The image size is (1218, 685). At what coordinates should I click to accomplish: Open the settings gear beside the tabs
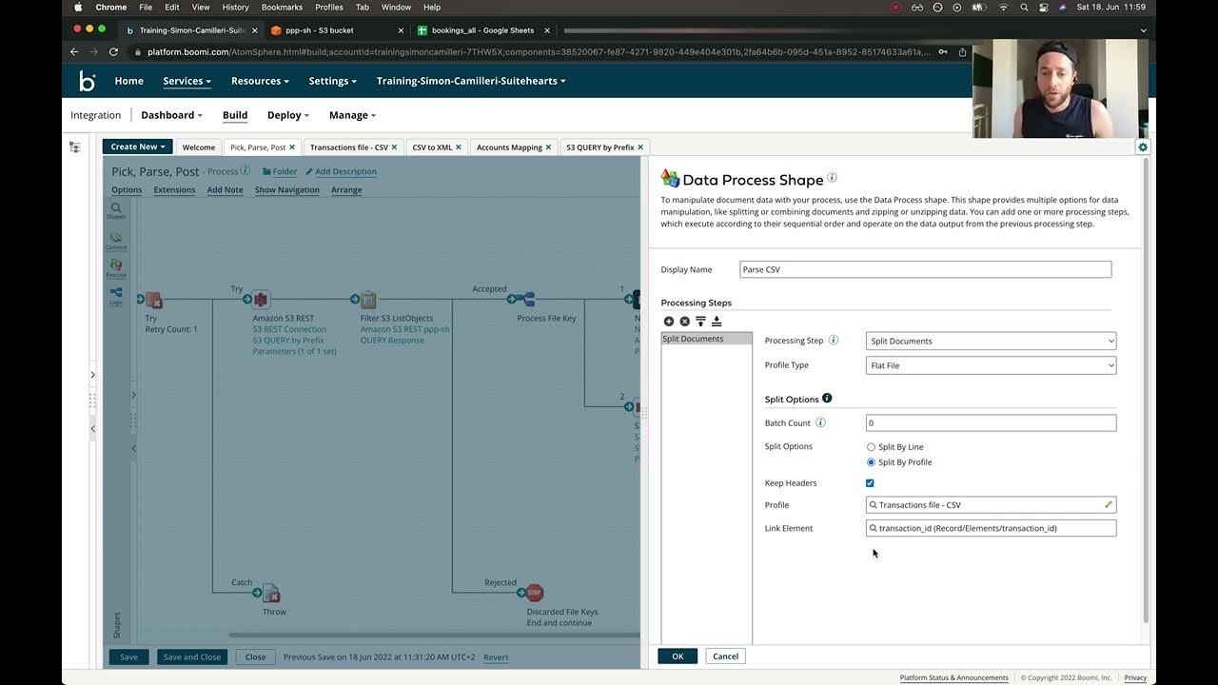(x=1143, y=147)
